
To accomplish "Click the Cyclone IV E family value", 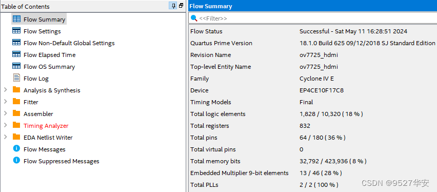I will [316, 79].
